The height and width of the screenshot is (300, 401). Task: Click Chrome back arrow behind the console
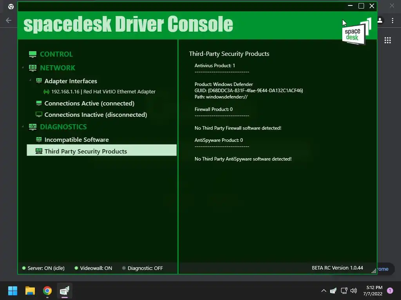point(9,20)
